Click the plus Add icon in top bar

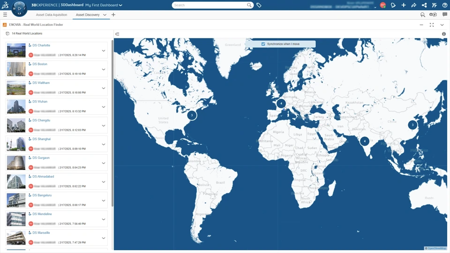coord(404,5)
